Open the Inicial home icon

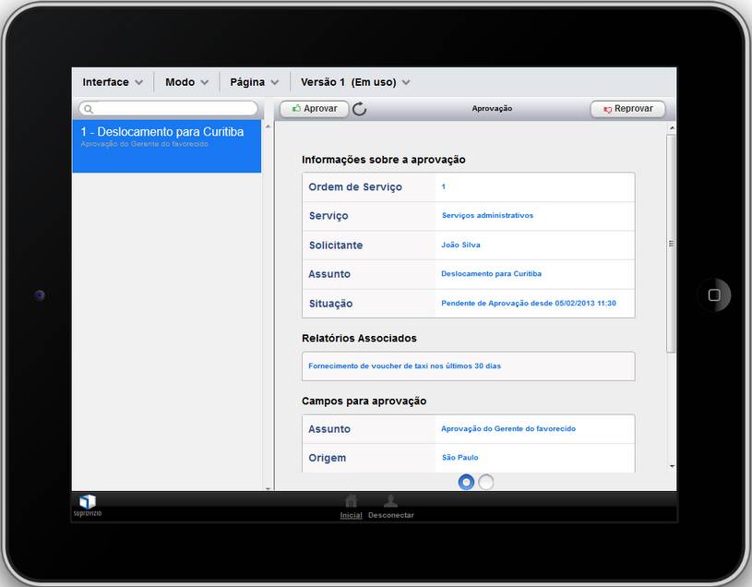[x=351, y=501]
